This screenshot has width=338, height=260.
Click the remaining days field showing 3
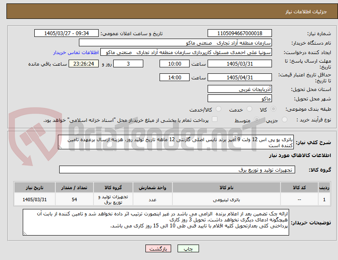point(128,63)
